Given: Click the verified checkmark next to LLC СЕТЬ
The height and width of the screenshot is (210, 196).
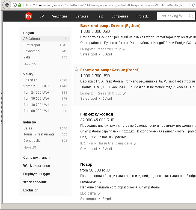Looking at the screenshot, I should (x=99, y=194).
